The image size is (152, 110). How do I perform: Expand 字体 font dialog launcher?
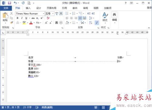pyautogui.click(x=62, y=28)
